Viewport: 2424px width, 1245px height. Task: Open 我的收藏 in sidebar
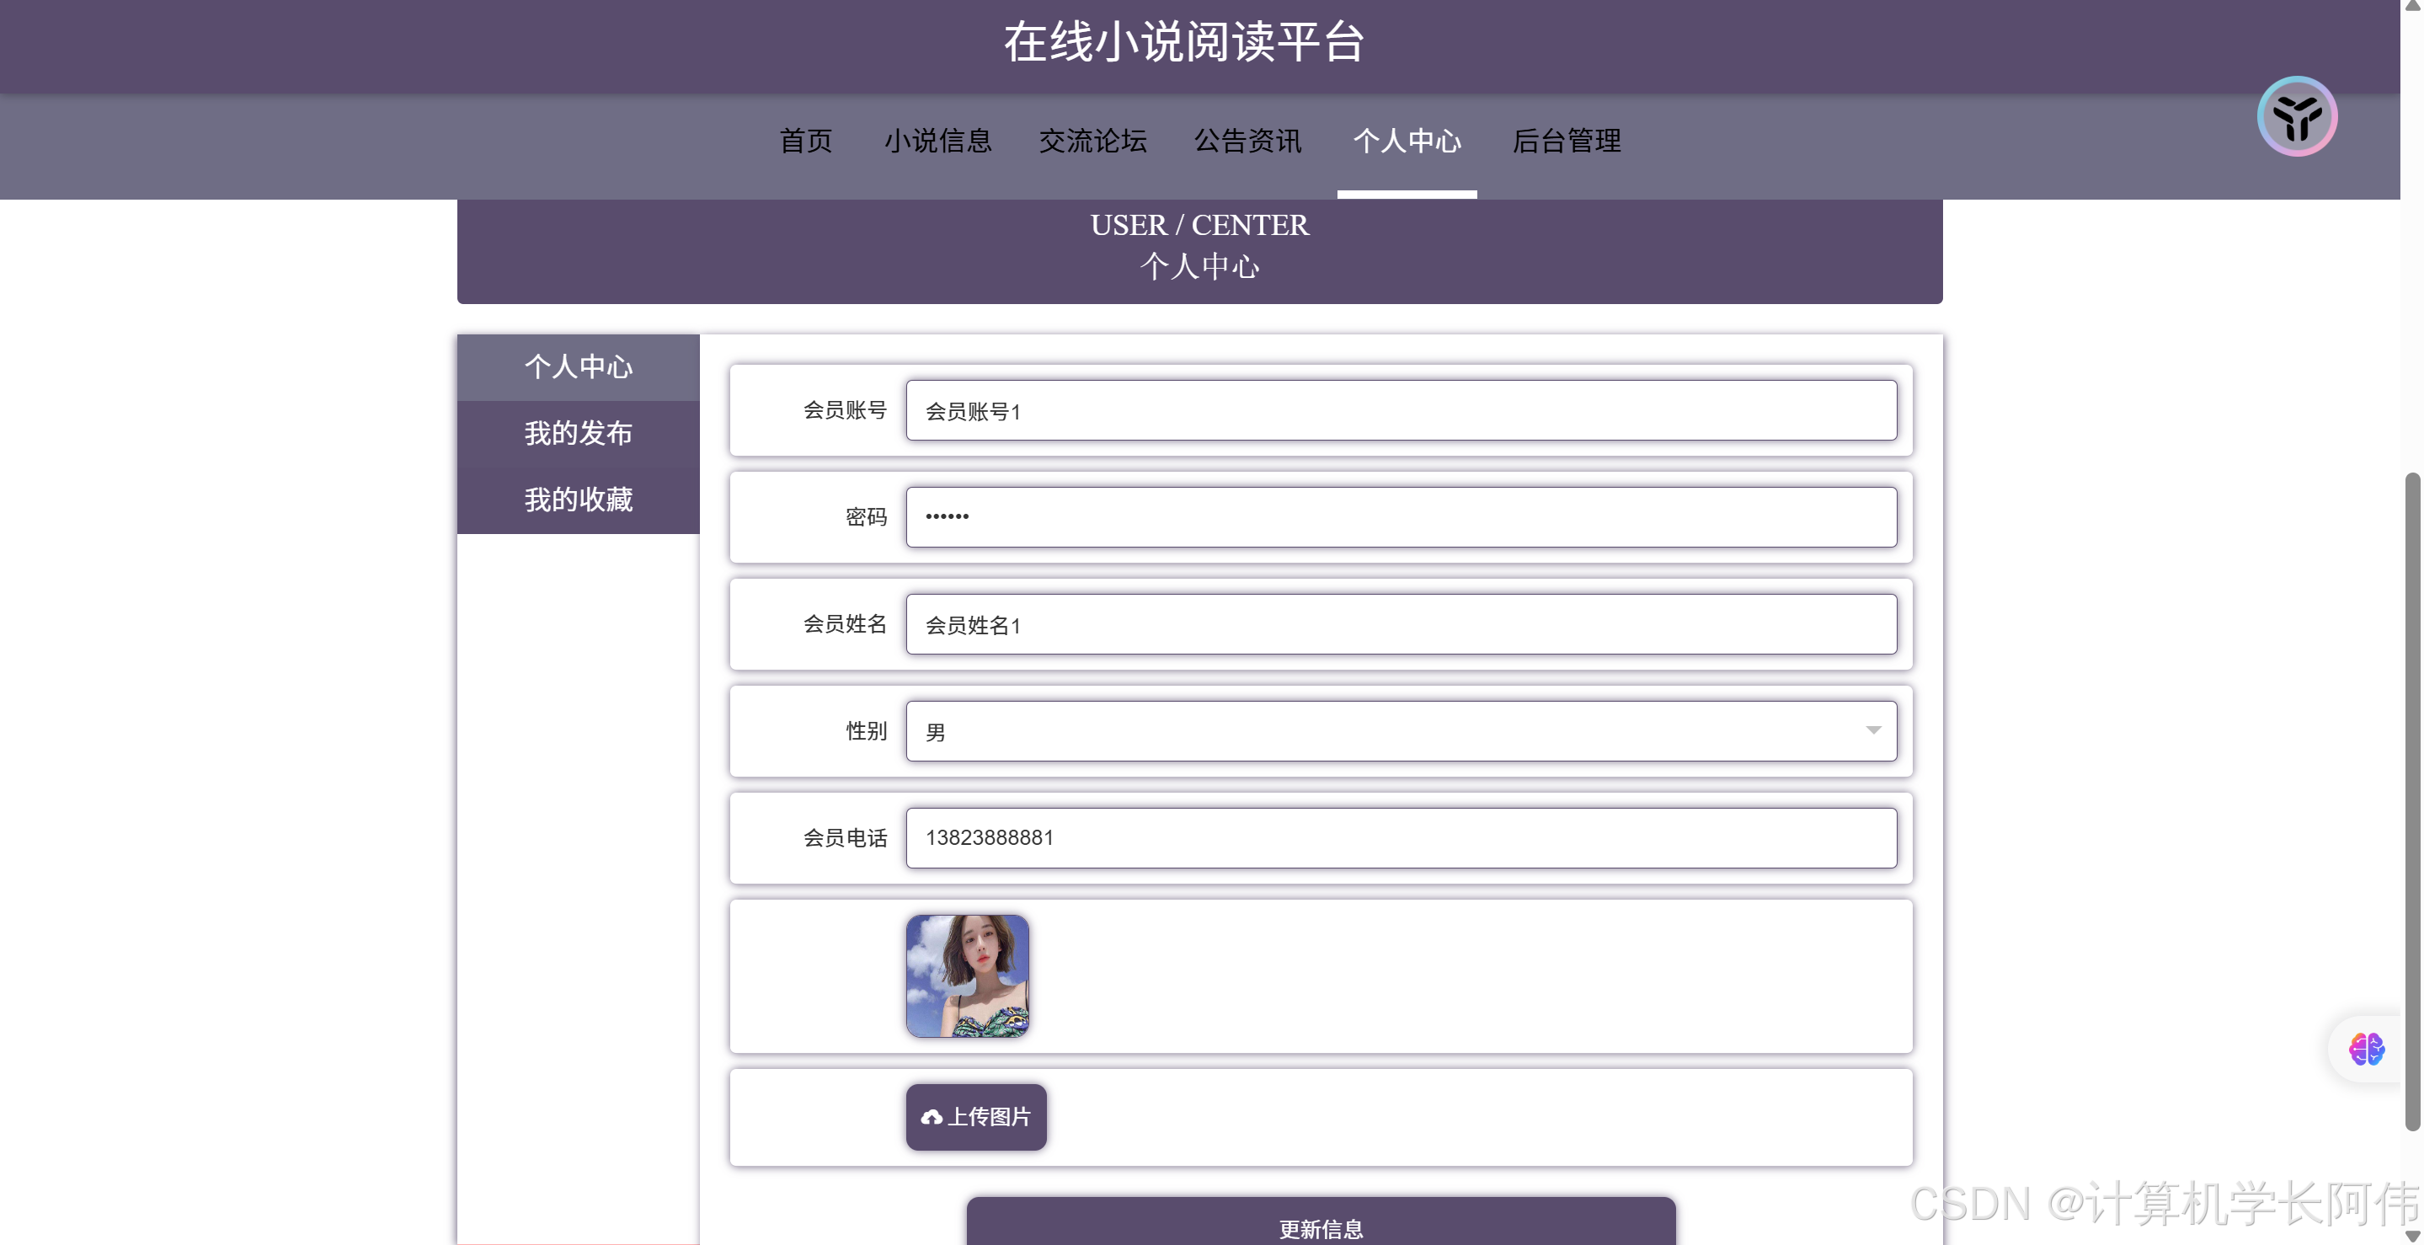coord(578,500)
